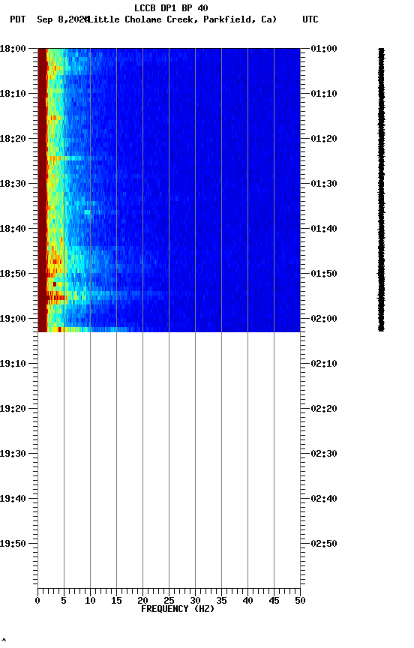
Task: Click the '18:50' PDT time label
Action: coord(13,274)
